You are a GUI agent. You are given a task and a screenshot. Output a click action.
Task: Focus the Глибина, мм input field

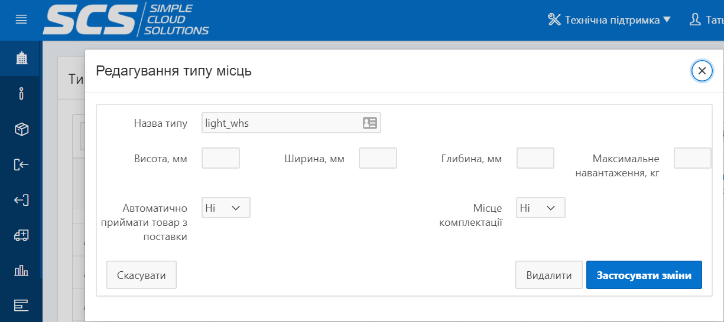point(535,158)
